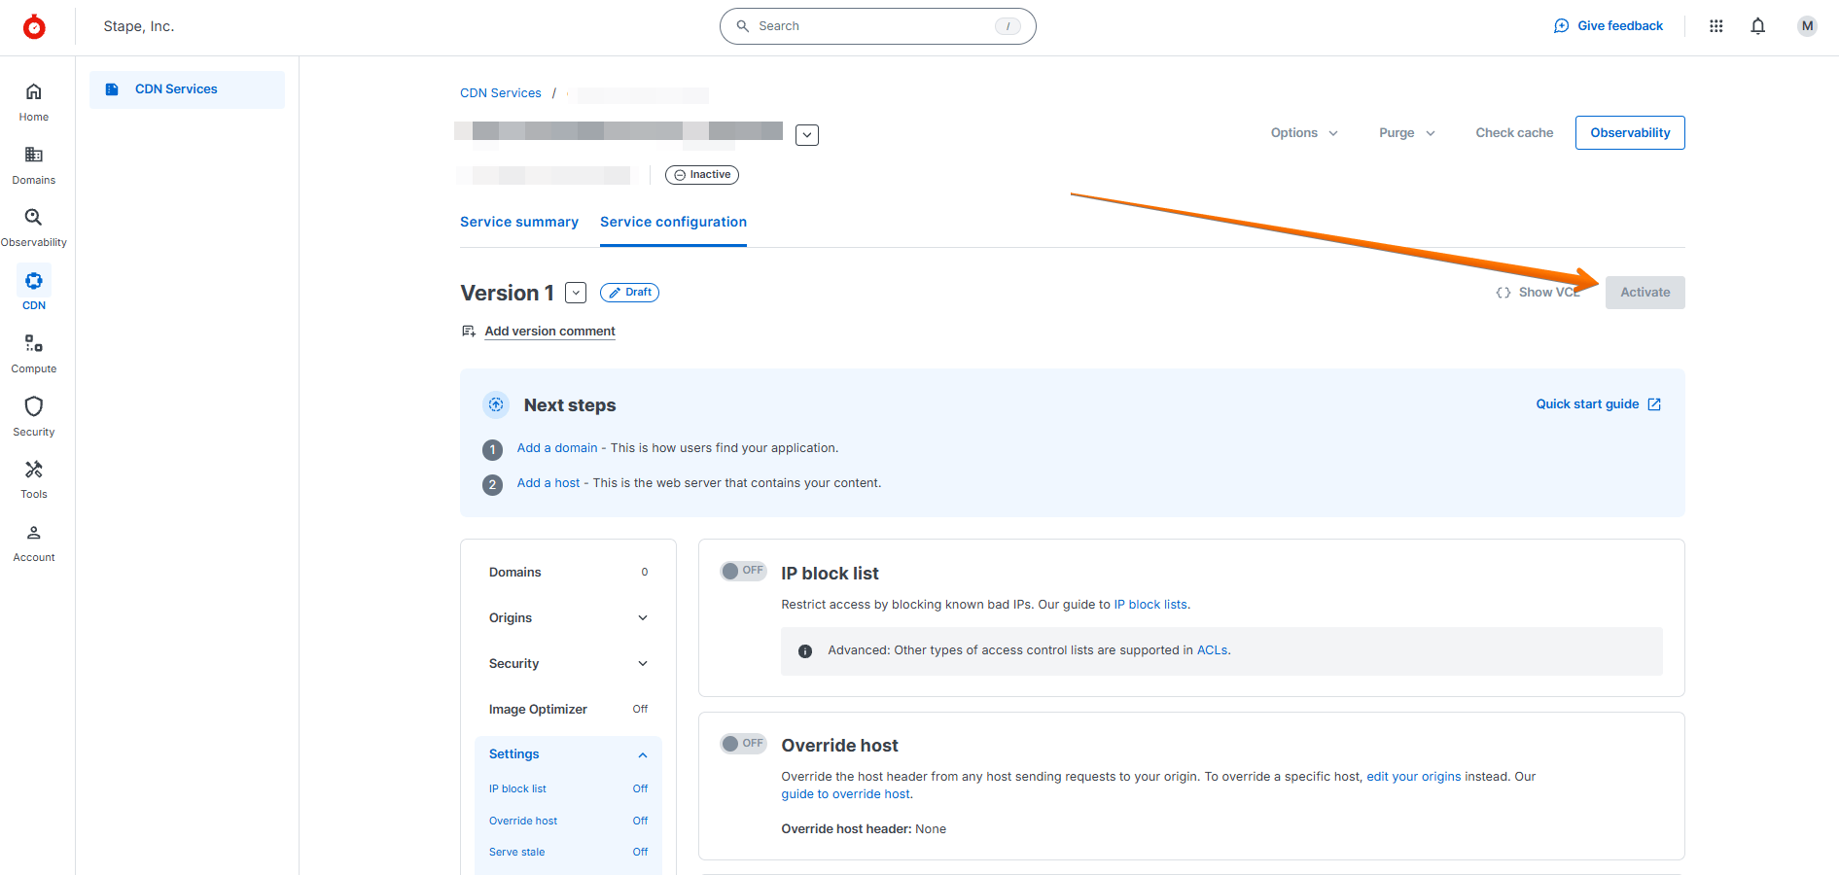Collapse the Settings section

coord(568,754)
